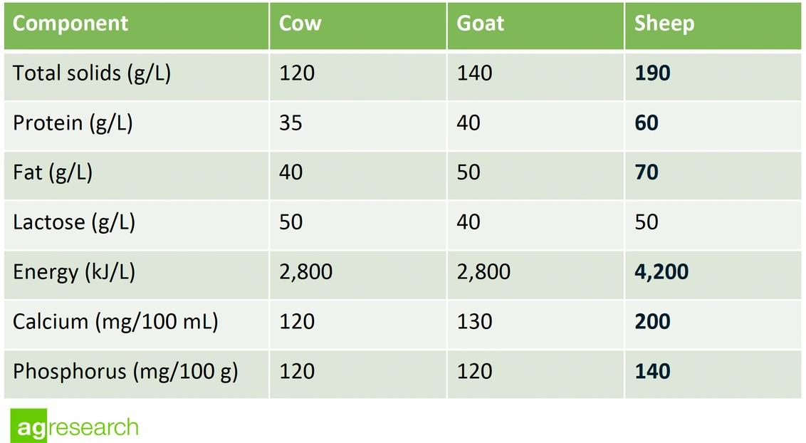Click Sheep fat value 70
Screen dimensions: 806x443
(x=647, y=173)
